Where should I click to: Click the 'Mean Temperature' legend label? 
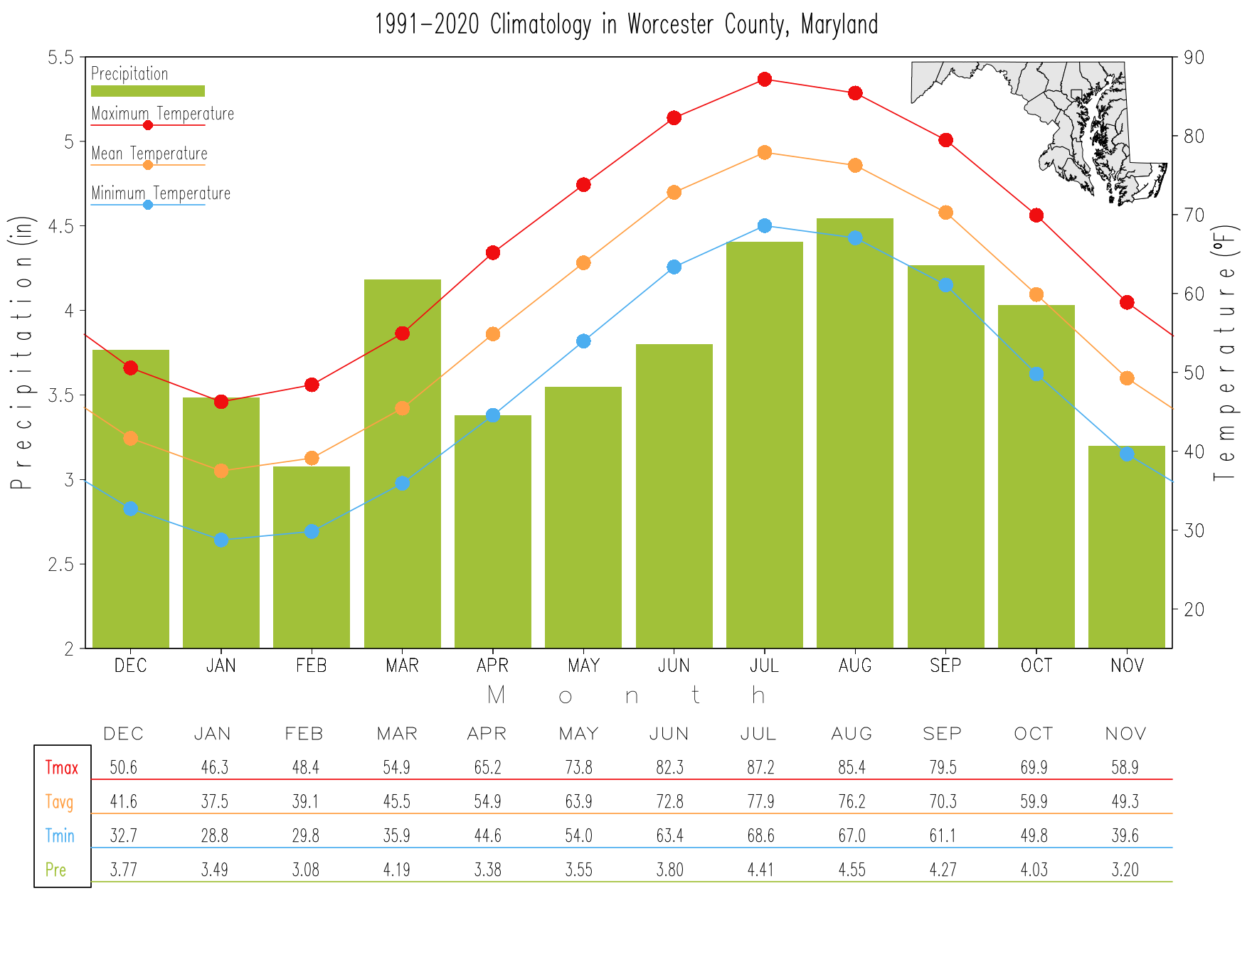(149, 154)
